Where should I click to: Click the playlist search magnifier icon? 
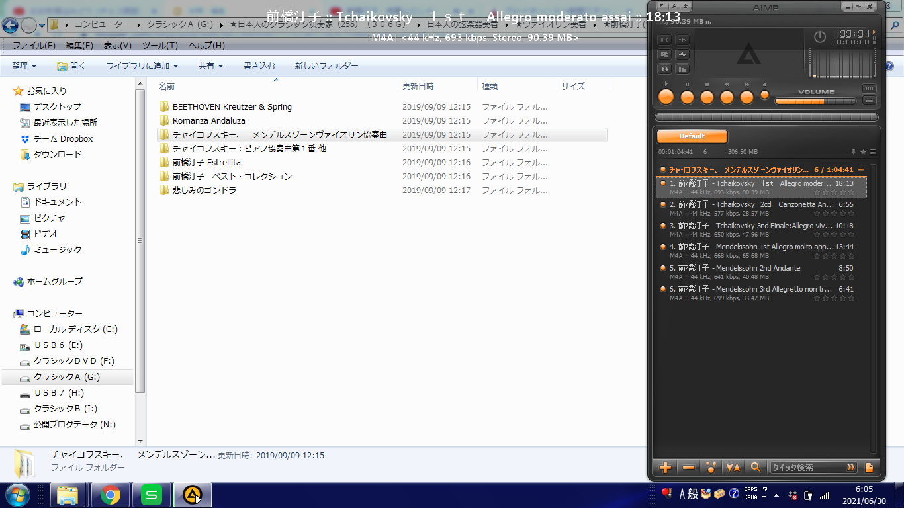click(x=756, y=467)
